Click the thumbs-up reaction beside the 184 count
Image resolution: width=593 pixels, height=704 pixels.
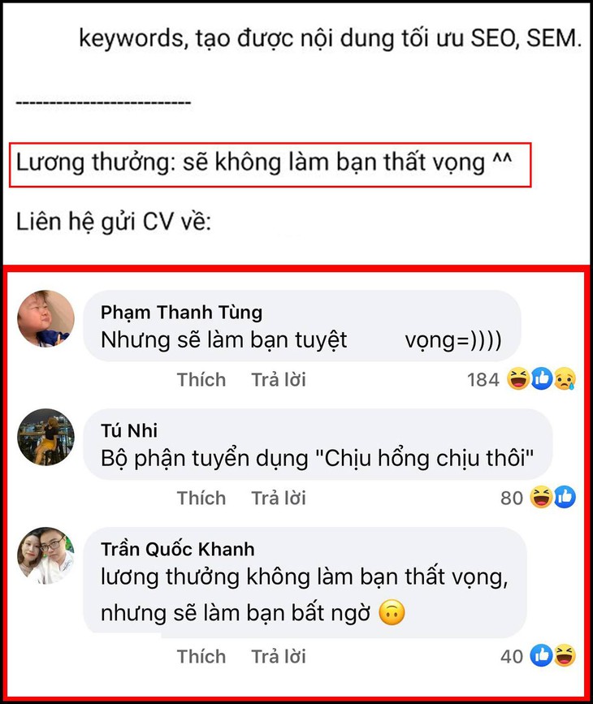coord(541,379)
